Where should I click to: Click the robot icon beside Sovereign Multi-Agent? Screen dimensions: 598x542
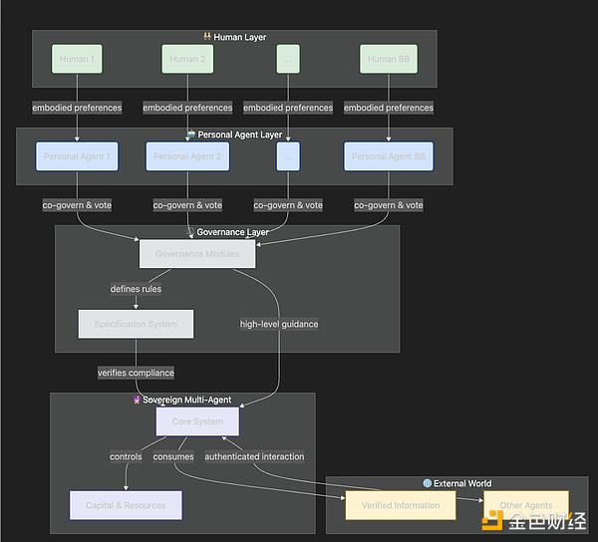pyautogui.click(x=137, y=400)
